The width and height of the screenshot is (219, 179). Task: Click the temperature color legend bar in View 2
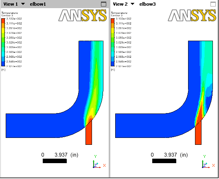113,42
